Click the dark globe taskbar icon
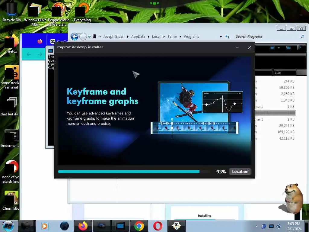The image size is (309, 232). click(x=64, y=226)
